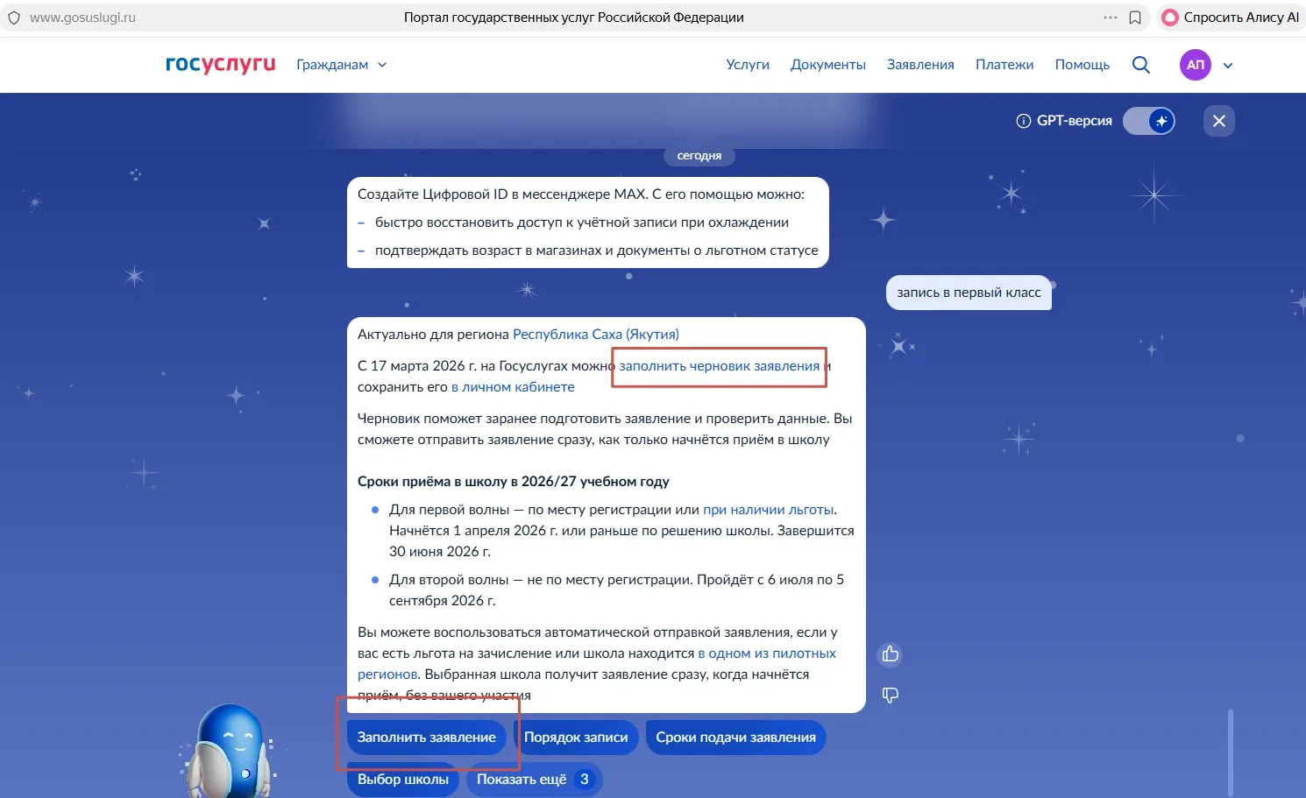Open the site search magnifier icon

point(1140,65)
